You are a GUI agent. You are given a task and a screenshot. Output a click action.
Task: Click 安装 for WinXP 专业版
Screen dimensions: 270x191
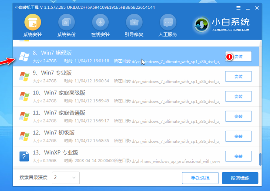coord(238,156)
